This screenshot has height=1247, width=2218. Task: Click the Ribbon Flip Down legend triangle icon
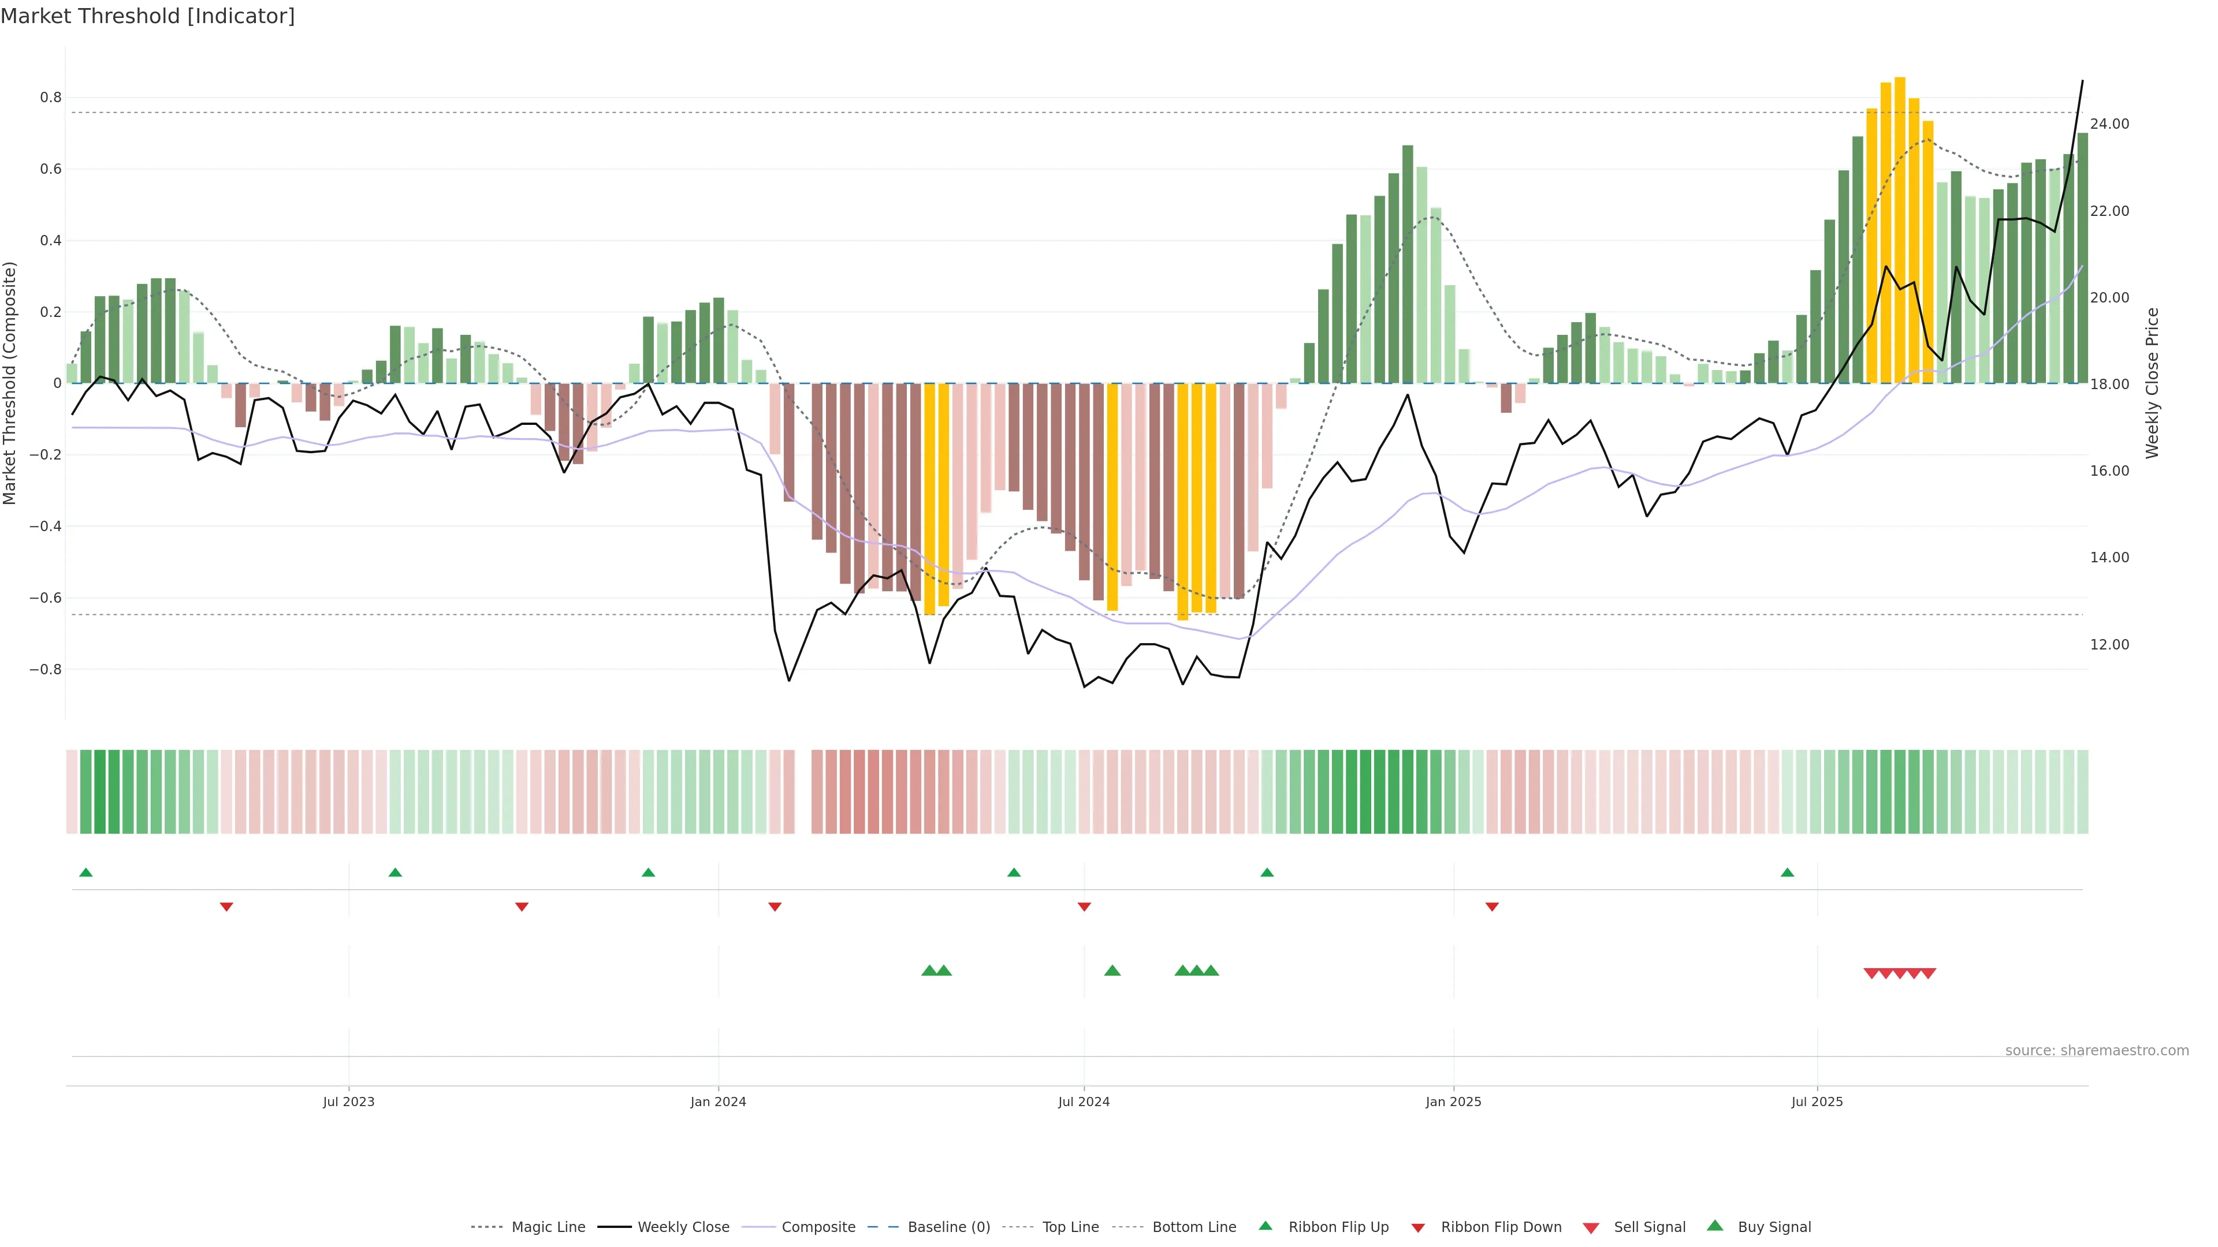coord(1417,1228)
